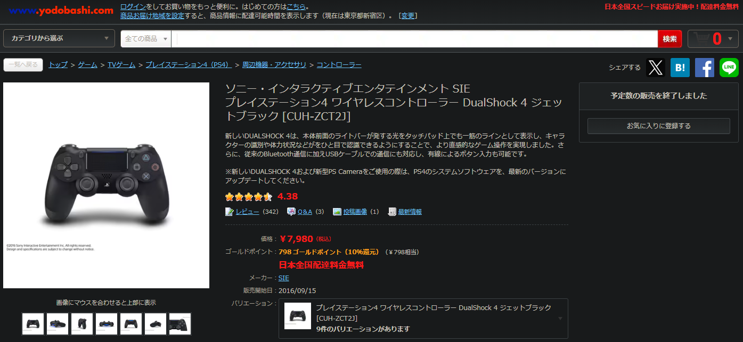Click the レビュー pencil icon
Image resolution: width=743 pixels, height=342 pixels.
pos(230,212)
